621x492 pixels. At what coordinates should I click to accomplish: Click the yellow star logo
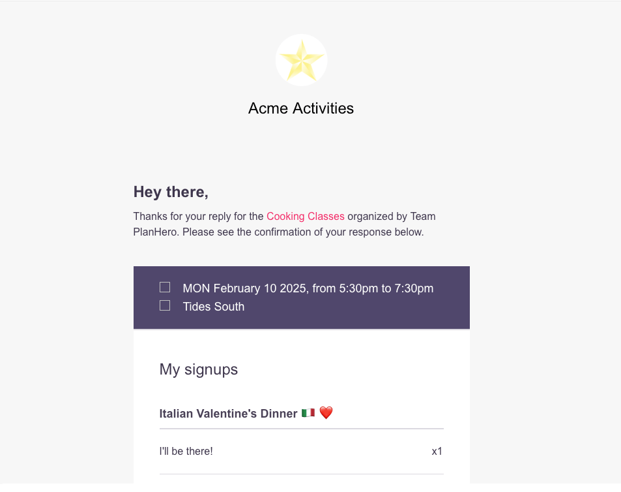pyautogui.click(x=301, y=60)
